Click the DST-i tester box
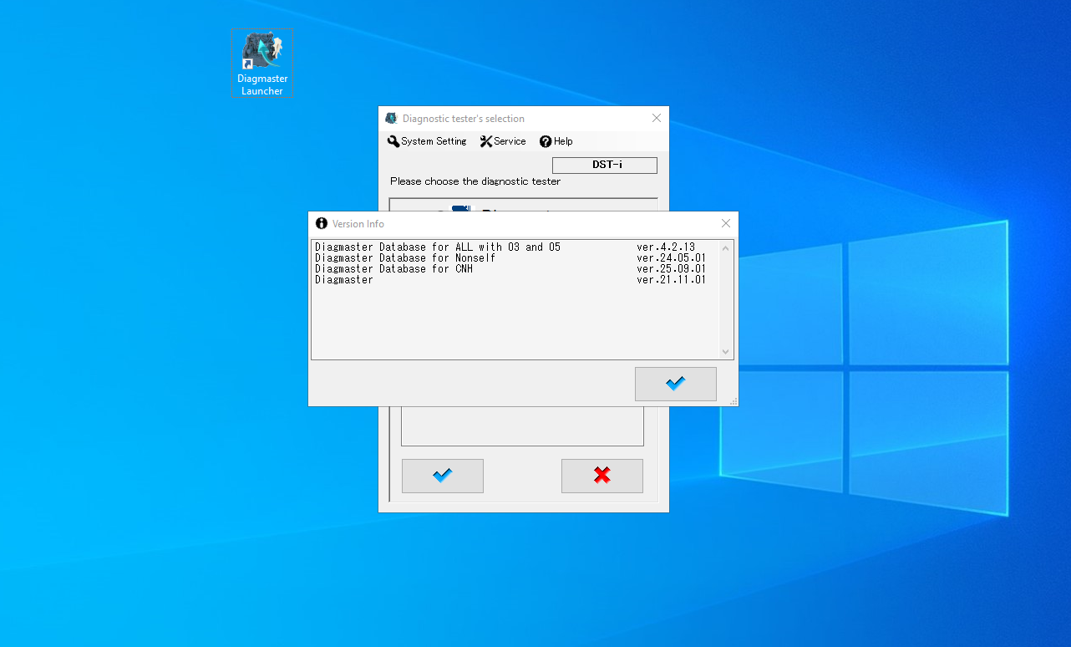This screenshot has height=647, width=1071. click(605, 166)
